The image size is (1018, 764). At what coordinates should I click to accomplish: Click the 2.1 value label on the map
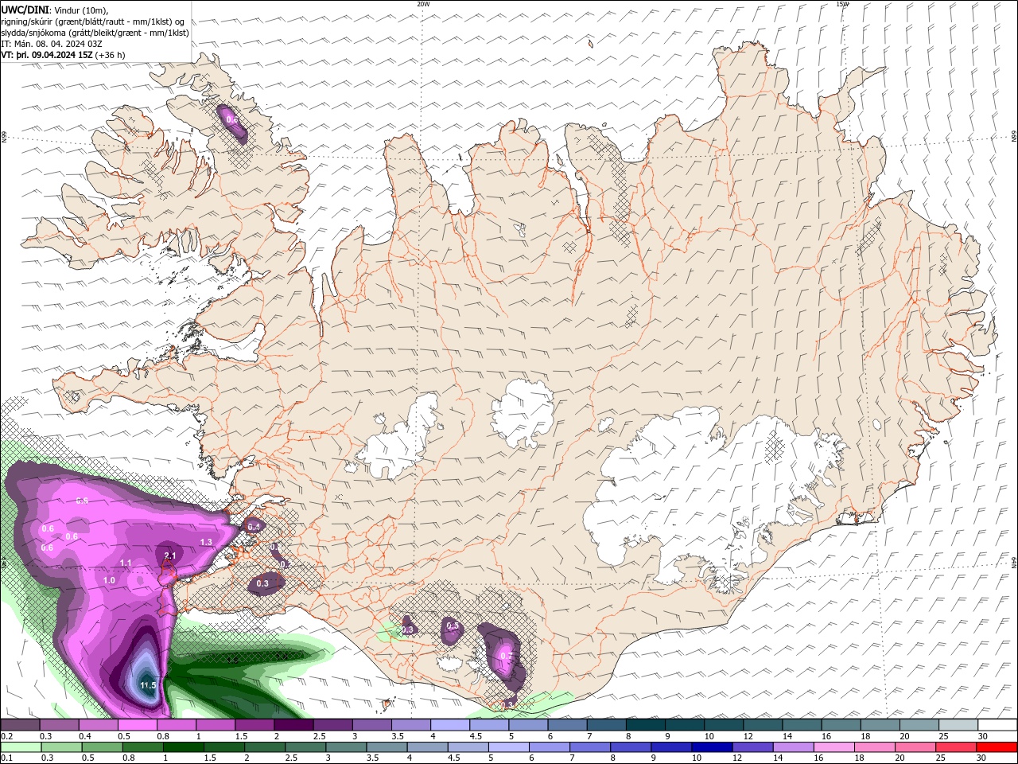tap(169, 555)
